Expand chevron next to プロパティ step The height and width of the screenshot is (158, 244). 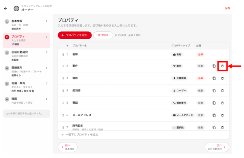[47, 37]
